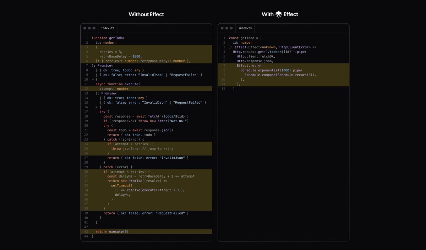This screenshot has width=426, height=250.
Task: Click the middle window dot of the With Effect editor
Action: (227, 28)
